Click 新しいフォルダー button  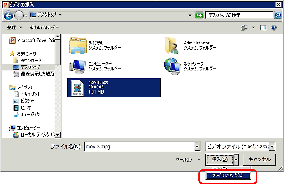pyautogui.click(x=44, y=27)
